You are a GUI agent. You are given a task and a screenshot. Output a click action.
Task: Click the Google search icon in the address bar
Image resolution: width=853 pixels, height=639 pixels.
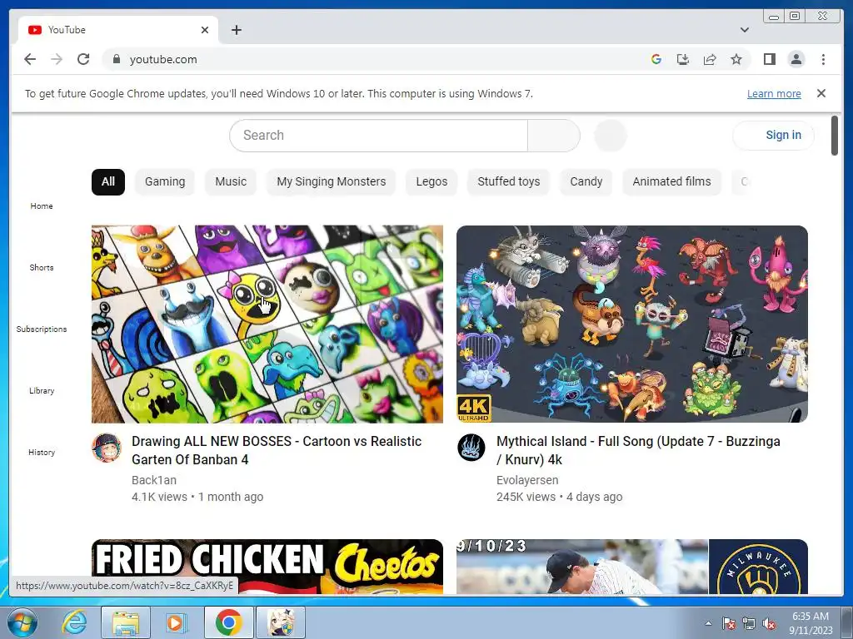click(x=656, y=59)
